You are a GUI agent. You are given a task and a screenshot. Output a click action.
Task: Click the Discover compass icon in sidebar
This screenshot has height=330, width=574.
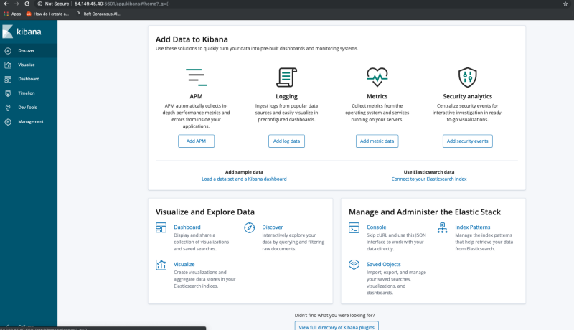[x=8, y=51]
